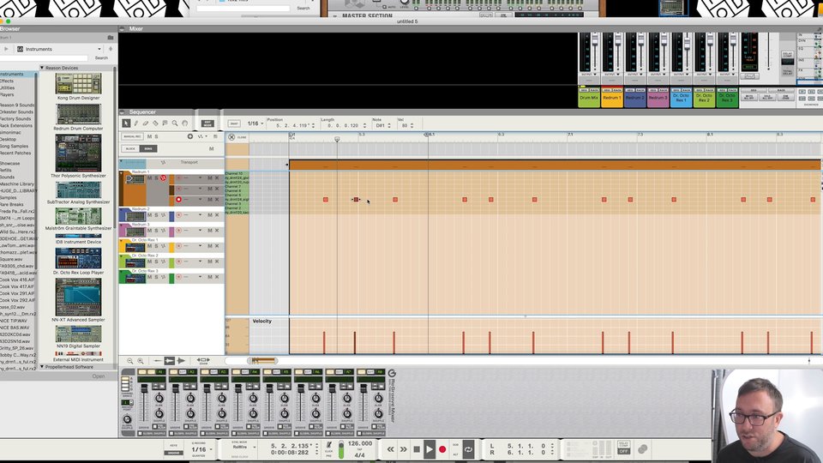Click the Close edit mode X icon
823x463 pixels.
(231, 137)
